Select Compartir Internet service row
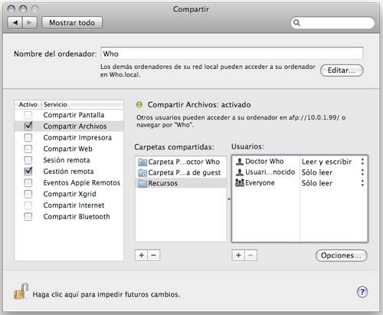The image size is (383, 315). pyautogui.click(x=69, y=205)
